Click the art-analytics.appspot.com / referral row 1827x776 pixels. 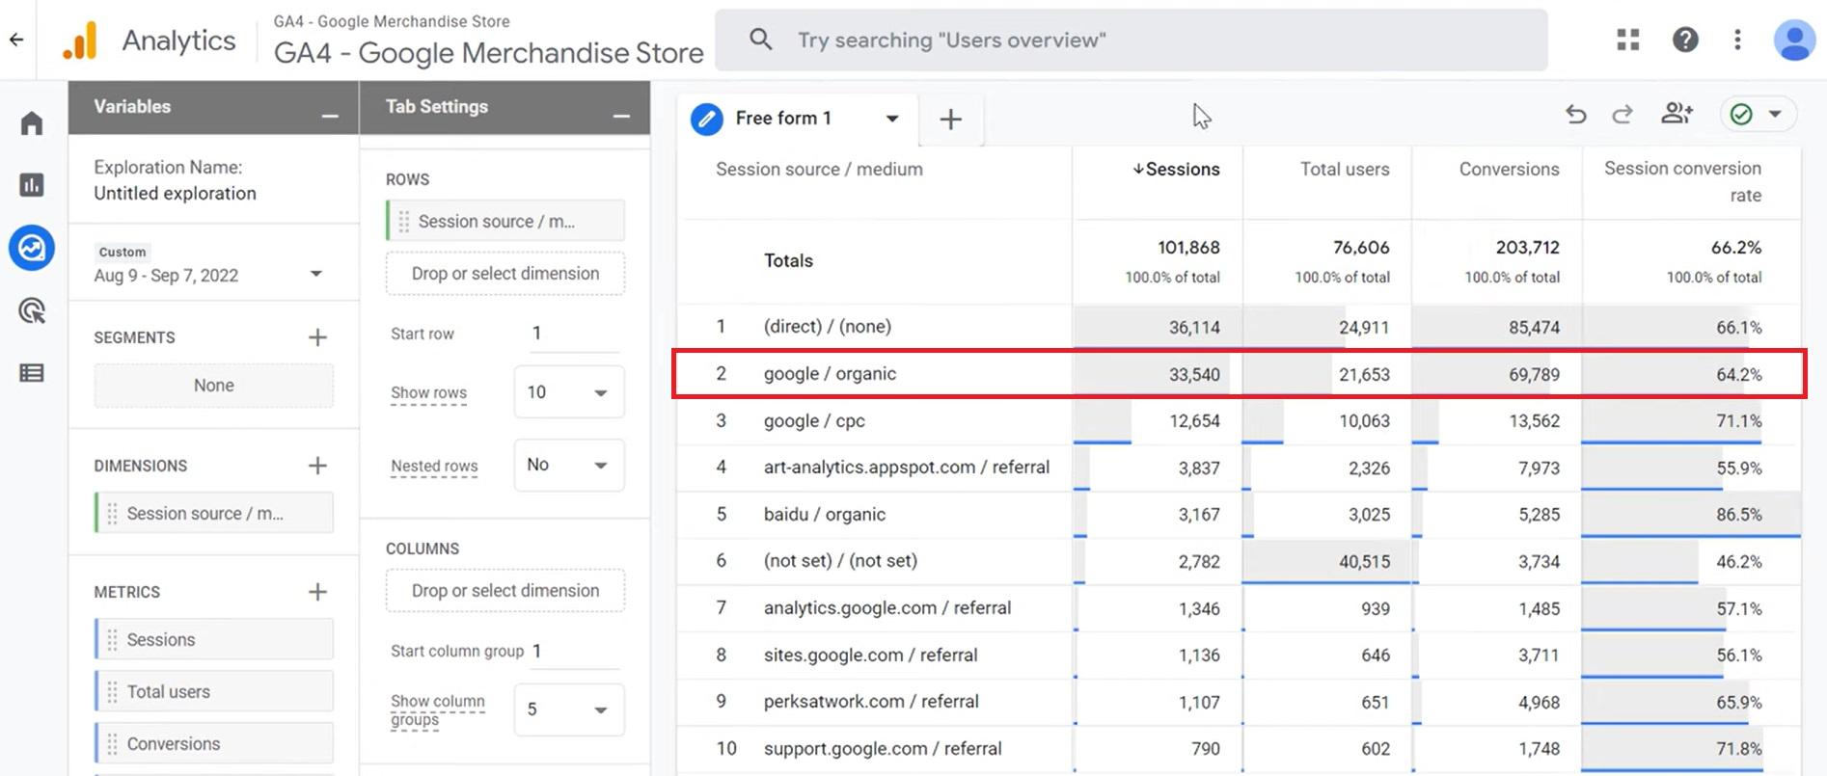(x=1240, y=468)
